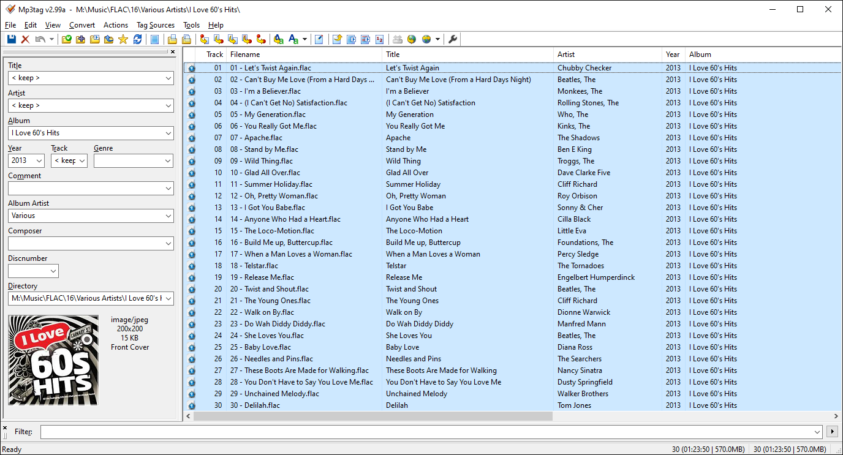
Task: Open the Tag Sources menu
Action: pyautogui.click(x=156, y=25)
